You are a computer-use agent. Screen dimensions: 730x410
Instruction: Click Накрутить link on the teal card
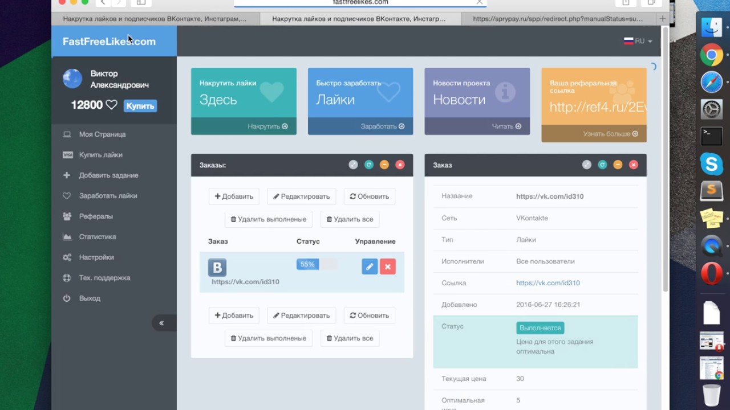(x=267, y=126)
